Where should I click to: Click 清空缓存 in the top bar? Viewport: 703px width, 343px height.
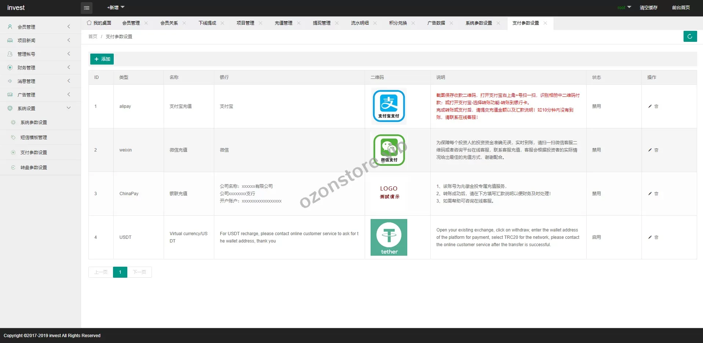(649, 7)
